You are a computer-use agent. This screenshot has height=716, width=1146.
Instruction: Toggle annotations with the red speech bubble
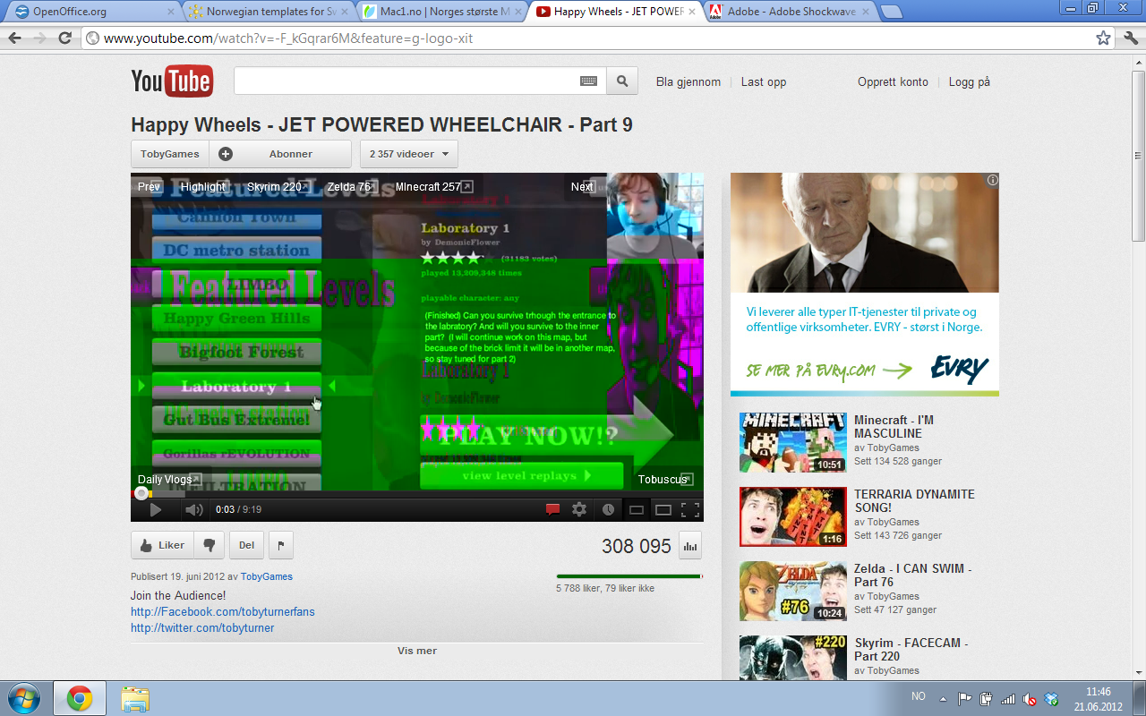tap(552, 510)
